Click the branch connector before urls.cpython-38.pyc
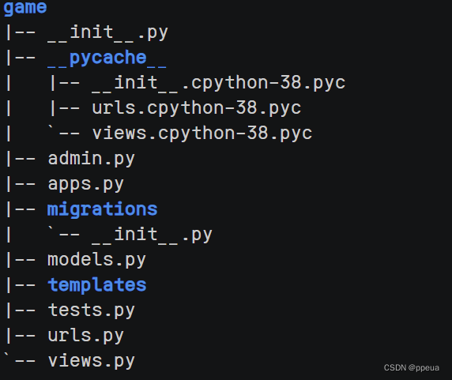452x380 pixels. (x=65, y=108)
